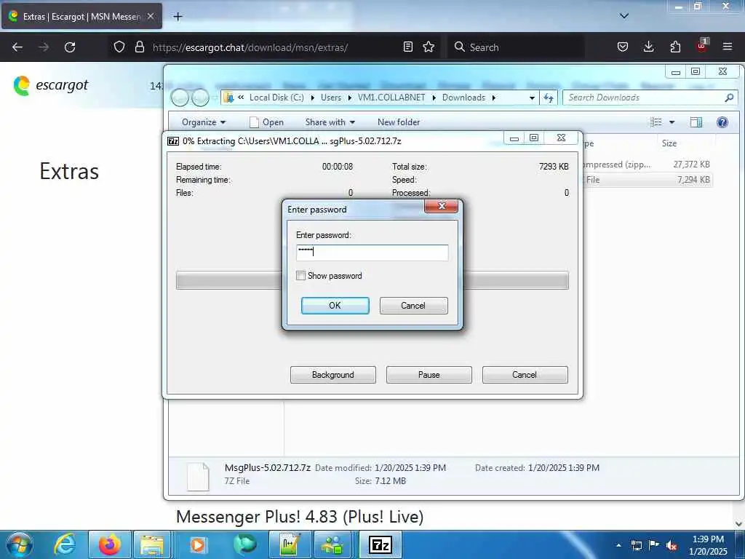745x559 pixels.
Task: Select Downloads in the address breadcrumb
Action: 463,98
